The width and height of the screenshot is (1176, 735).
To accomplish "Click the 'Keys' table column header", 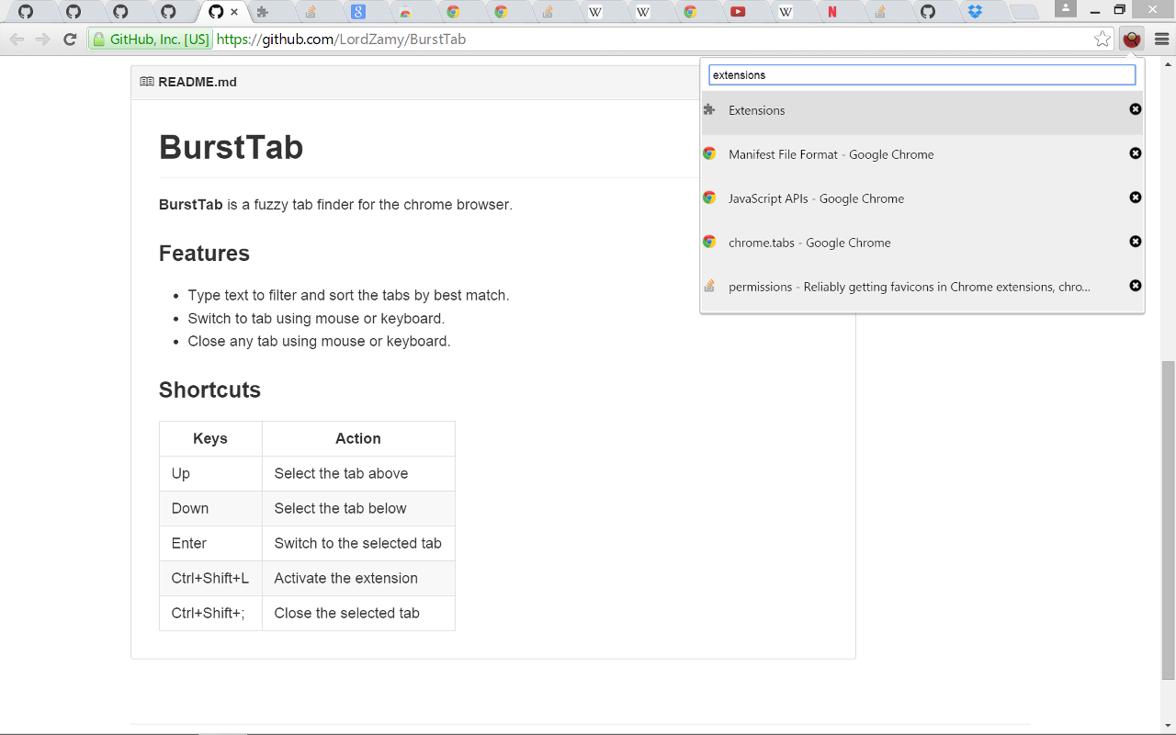I will click(x=210, y=438).
